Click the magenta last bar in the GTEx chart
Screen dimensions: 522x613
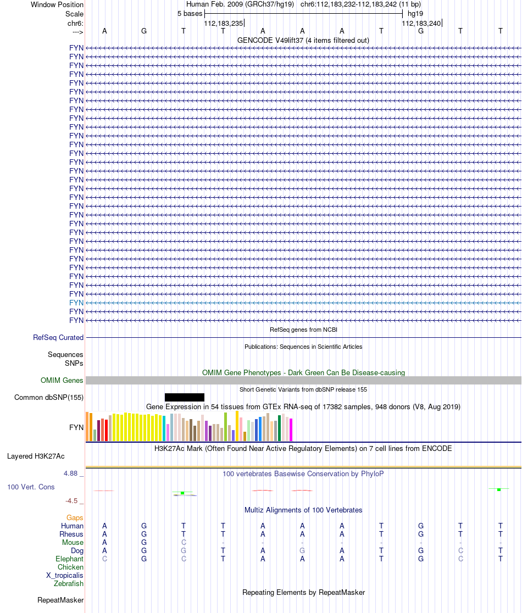tap(291, 430)
